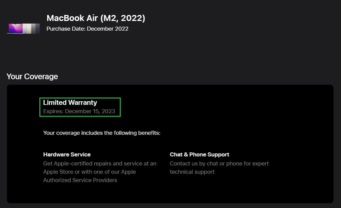Click the technical support text line
This screenshot has height=208, width=341.
point(192,172)
